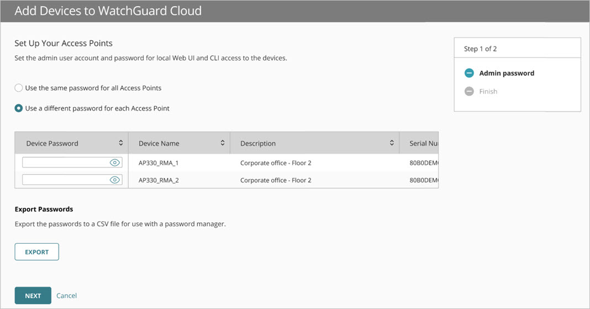Click the Export button
Viewport: 590px width, 309px height.
[x=36, y=252]
